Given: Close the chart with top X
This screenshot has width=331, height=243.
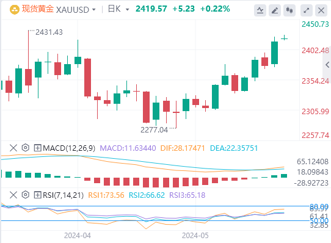Looking at the screenshot, I should pos(321,10).
